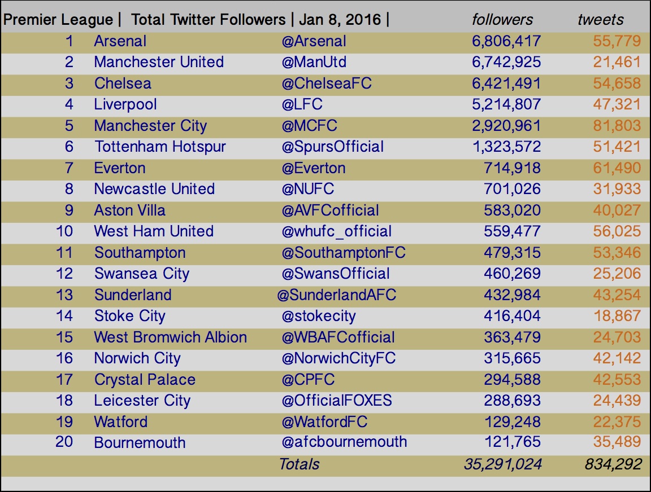
Task: Select the total followers value 35,291,024
Action: point(503,464)
